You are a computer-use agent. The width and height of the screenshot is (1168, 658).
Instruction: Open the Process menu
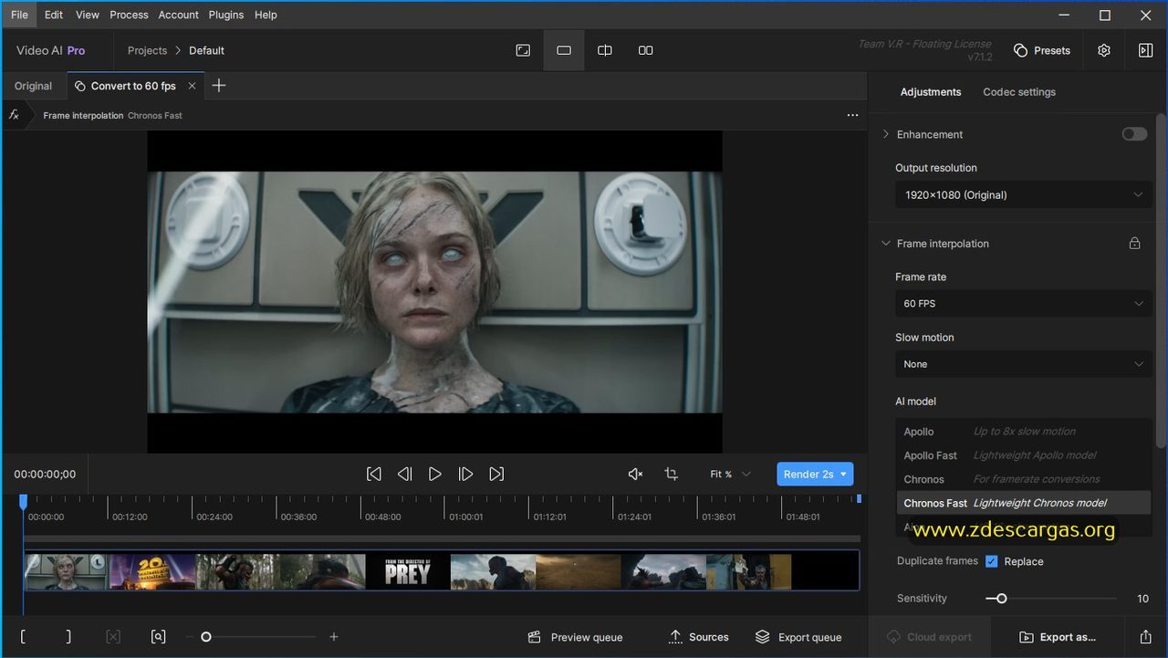129,15
